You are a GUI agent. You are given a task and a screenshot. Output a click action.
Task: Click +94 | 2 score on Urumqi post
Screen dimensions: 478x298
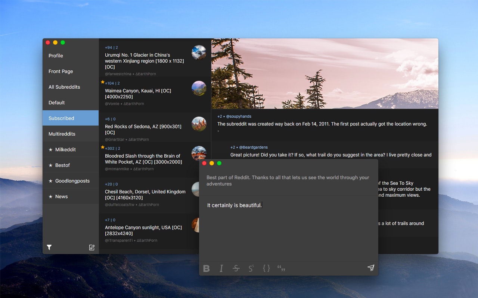pyautogui.click(x=111, y=48)
